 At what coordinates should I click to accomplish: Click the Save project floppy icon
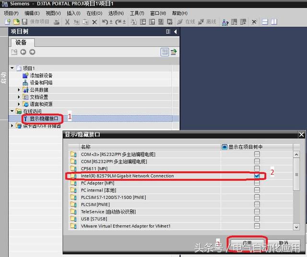tap(24, 22)
